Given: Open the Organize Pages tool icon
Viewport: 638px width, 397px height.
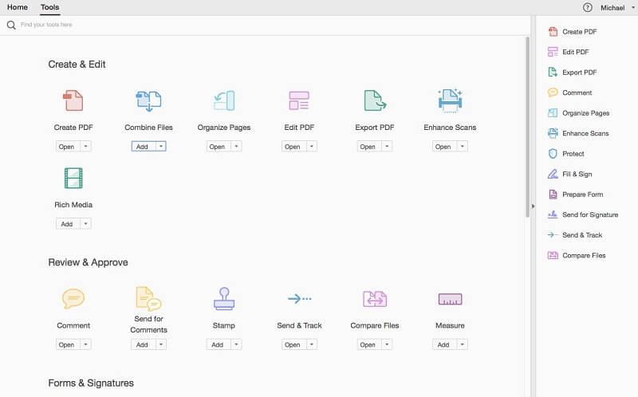Looking at the screenshot, I should pos(224,100).
